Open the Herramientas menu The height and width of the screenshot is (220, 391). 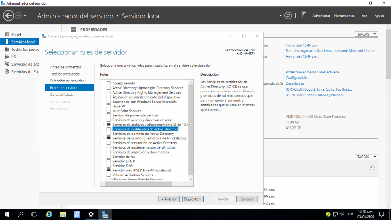tap(344, 16)
